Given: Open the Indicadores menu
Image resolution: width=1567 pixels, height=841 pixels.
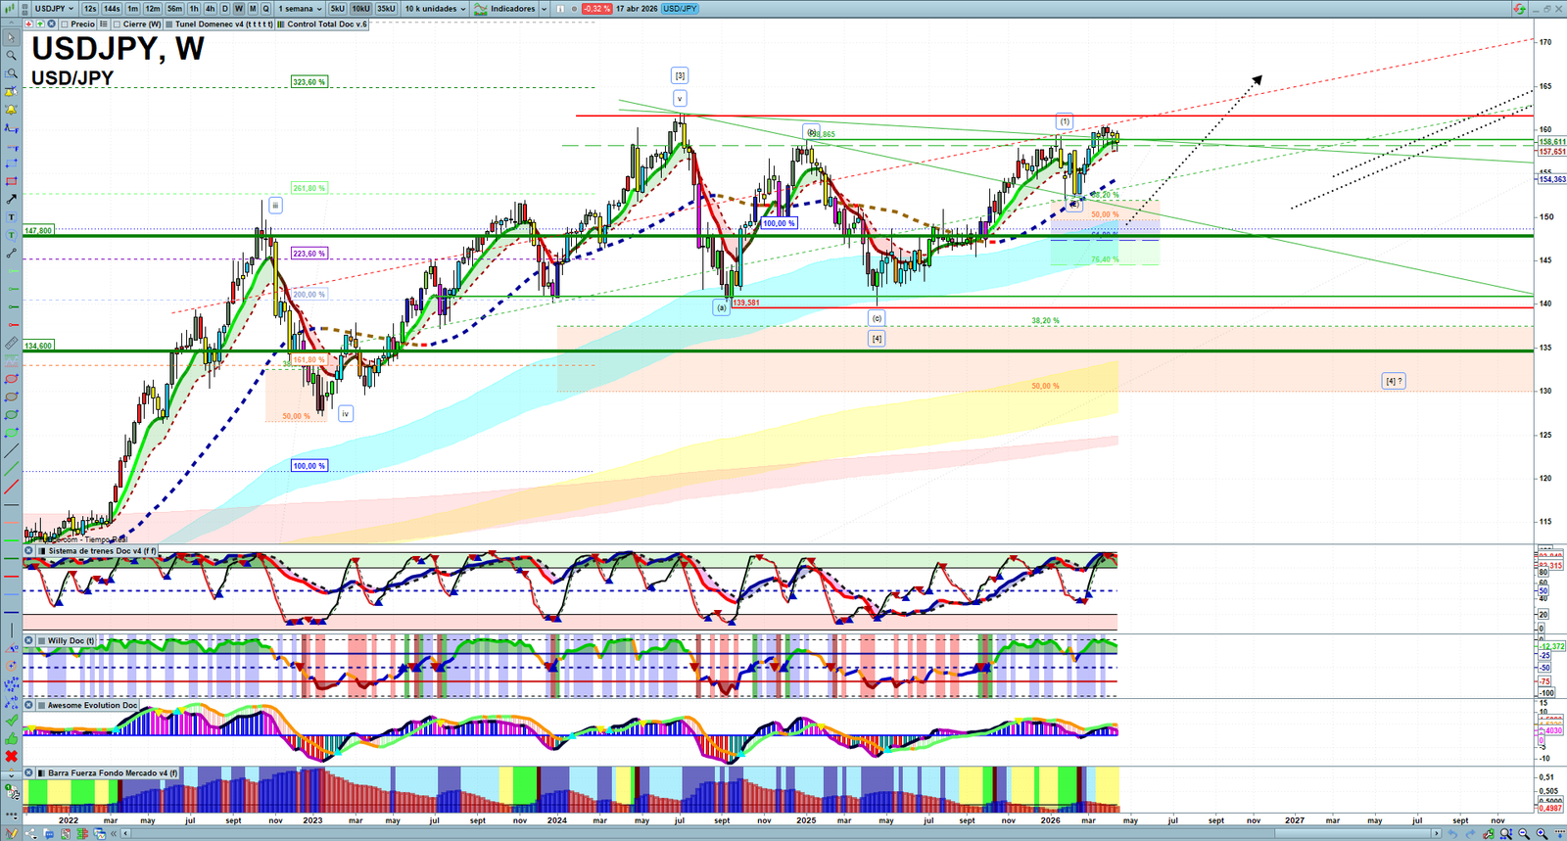Looking at the screenshot, I should 509,9.
